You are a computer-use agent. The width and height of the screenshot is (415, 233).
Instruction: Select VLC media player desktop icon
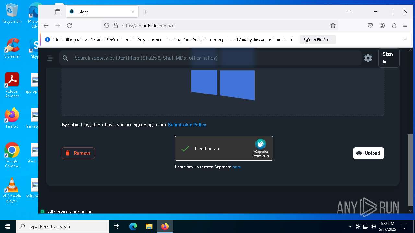[x=12, y=190]
